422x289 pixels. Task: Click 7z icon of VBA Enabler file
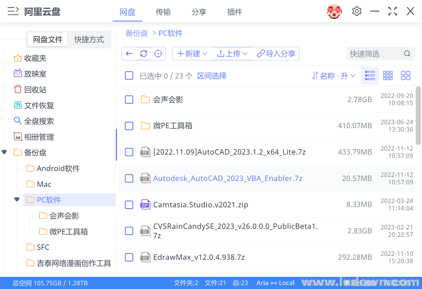pos(145,178)
